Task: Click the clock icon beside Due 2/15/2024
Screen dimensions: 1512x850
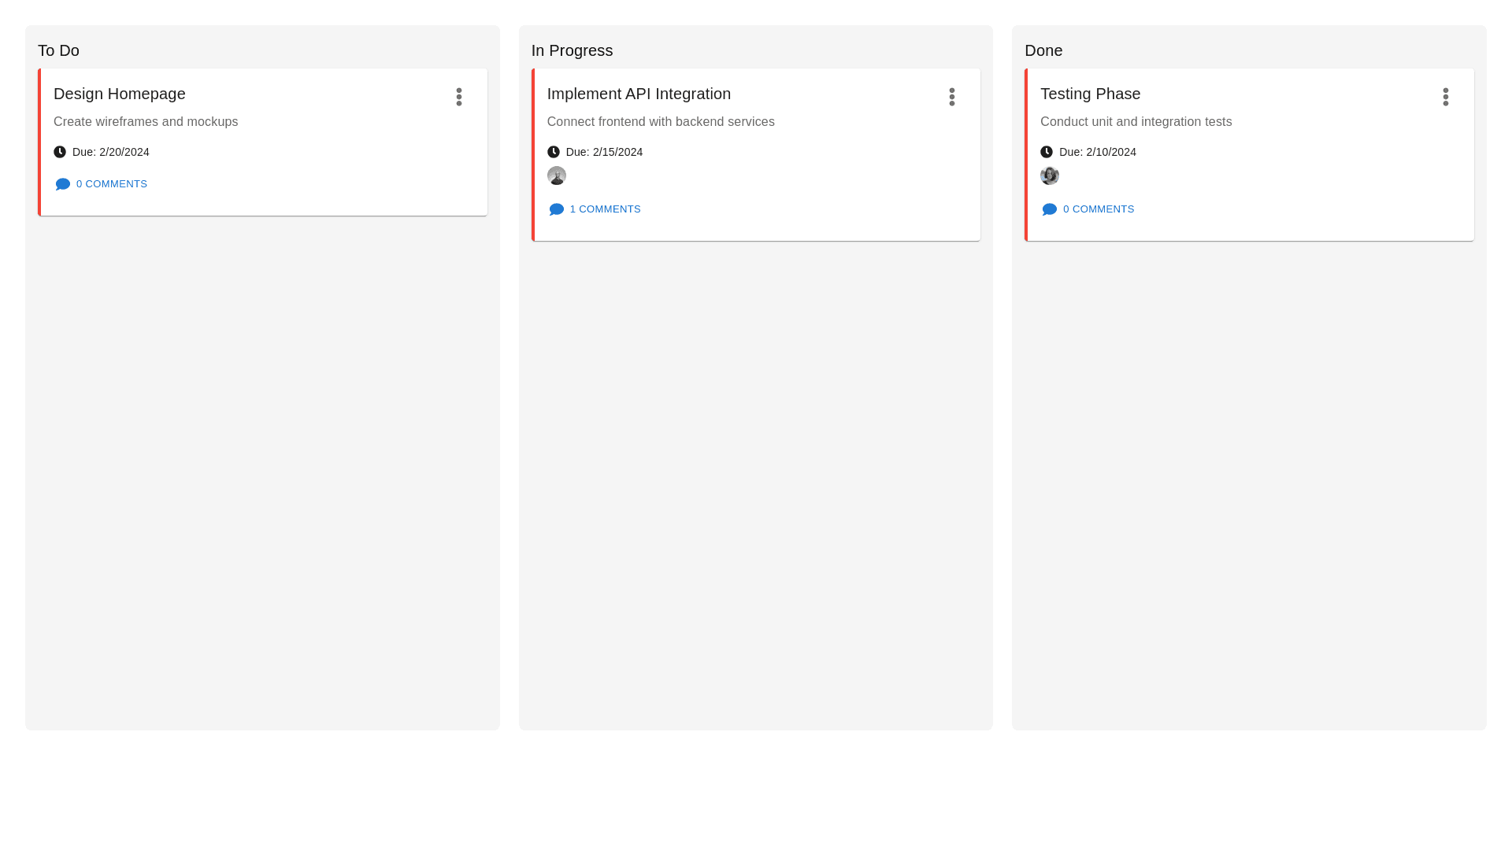Action: click(x=553, y=152)
